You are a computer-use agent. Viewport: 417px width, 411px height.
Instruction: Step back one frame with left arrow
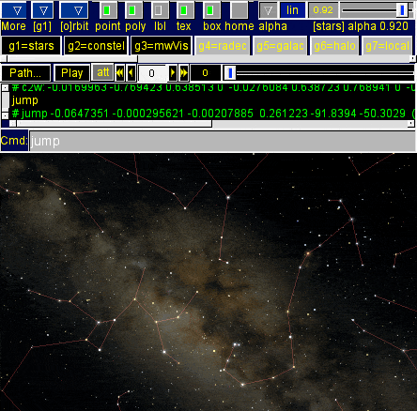(x=131, y=73)
